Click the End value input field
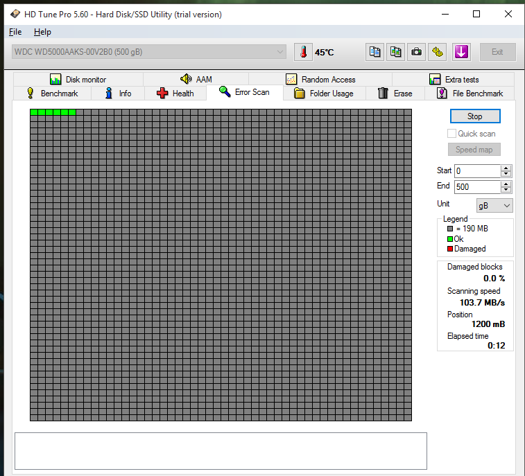Viewport: 525px width, 476px height. pos(477,186)
